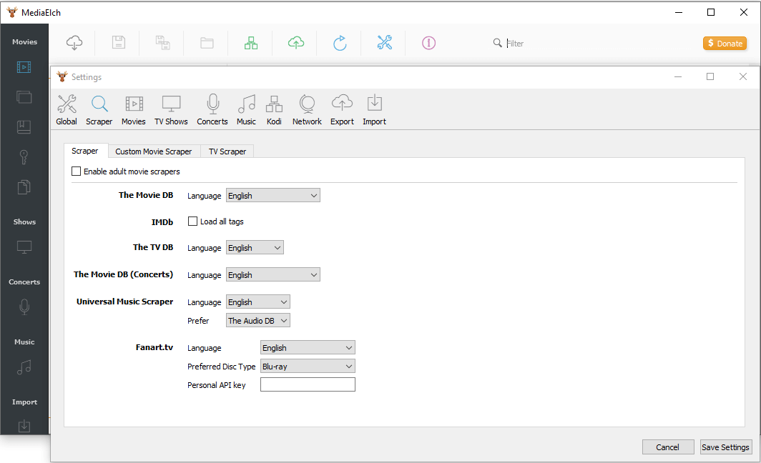Enable adult movie scrapers checkbox
Screen dimensions: 761x463
[77, 171]
